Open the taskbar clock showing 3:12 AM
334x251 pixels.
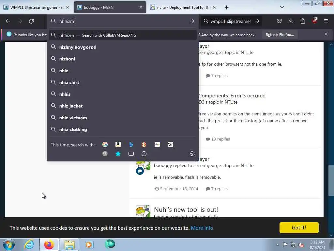317,245
